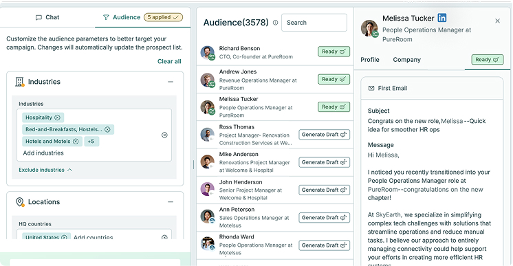Clear all selected industries in field
Screen dimensions: 513x266
[x=164, y=135]
